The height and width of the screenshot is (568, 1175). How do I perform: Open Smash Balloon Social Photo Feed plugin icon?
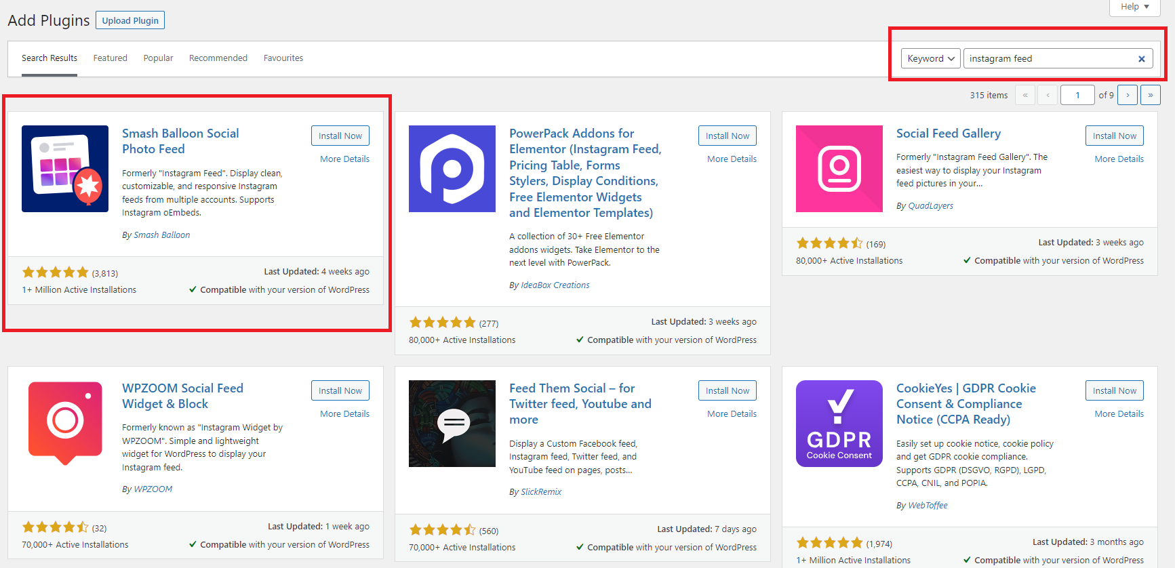[x=65, y=169]
